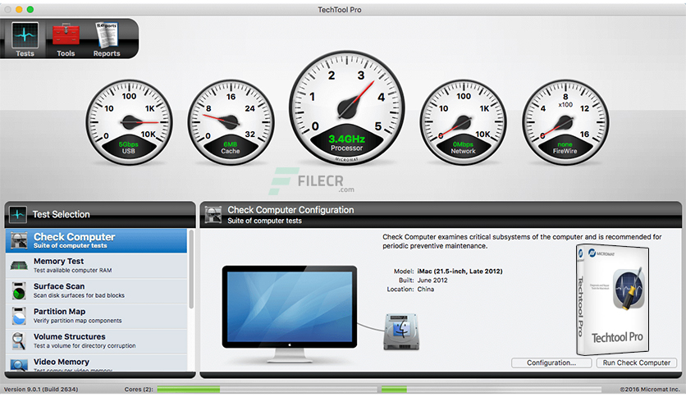Viewport: 686px width, 397px height.
Task: Click the second core usage bar
Action: click(492, 389)
